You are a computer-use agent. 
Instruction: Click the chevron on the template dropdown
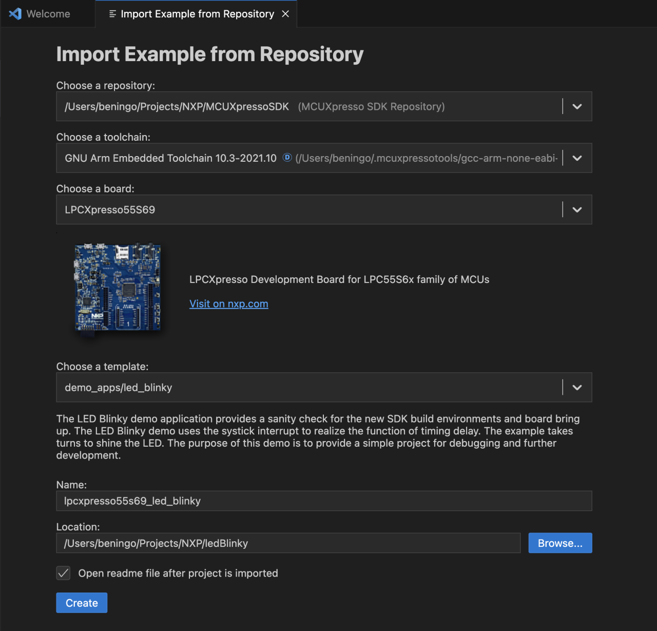(x=576, y=387)
